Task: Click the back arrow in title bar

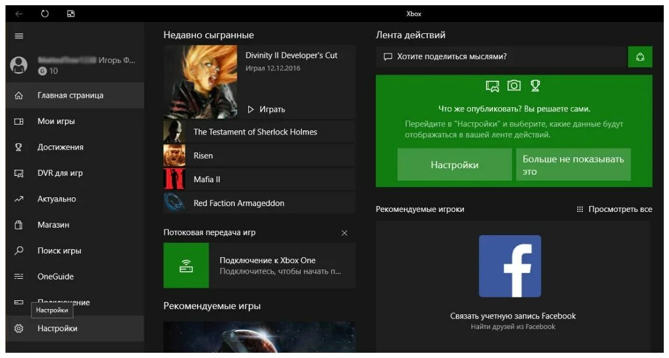Action: (x=19, y=13)
